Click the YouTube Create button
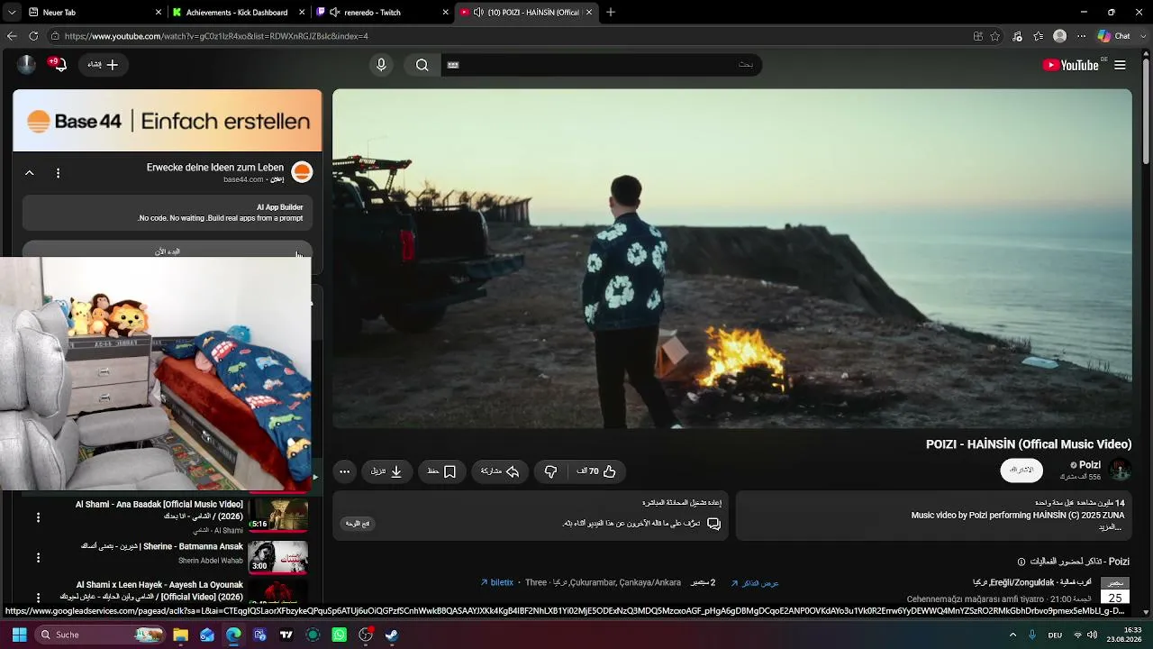 104,65
